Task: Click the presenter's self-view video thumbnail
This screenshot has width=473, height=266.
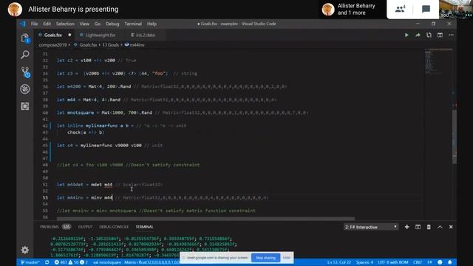Action: click(456, 9)
